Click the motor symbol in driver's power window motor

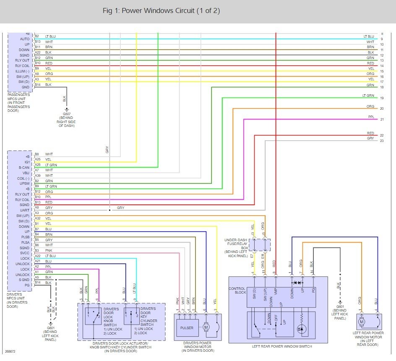[x=206, y=327]
